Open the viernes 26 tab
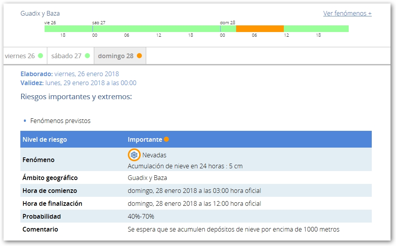396x246 pixels. click(x=20, y=56)
